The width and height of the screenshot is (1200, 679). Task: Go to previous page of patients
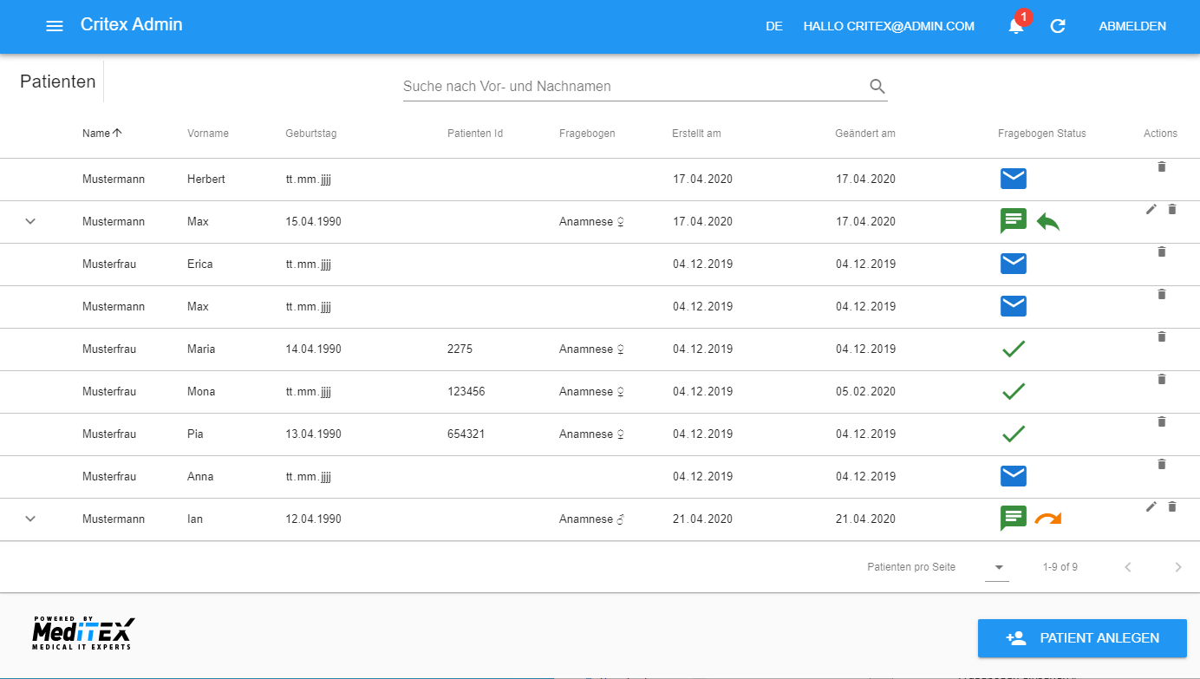(1128, 567)
